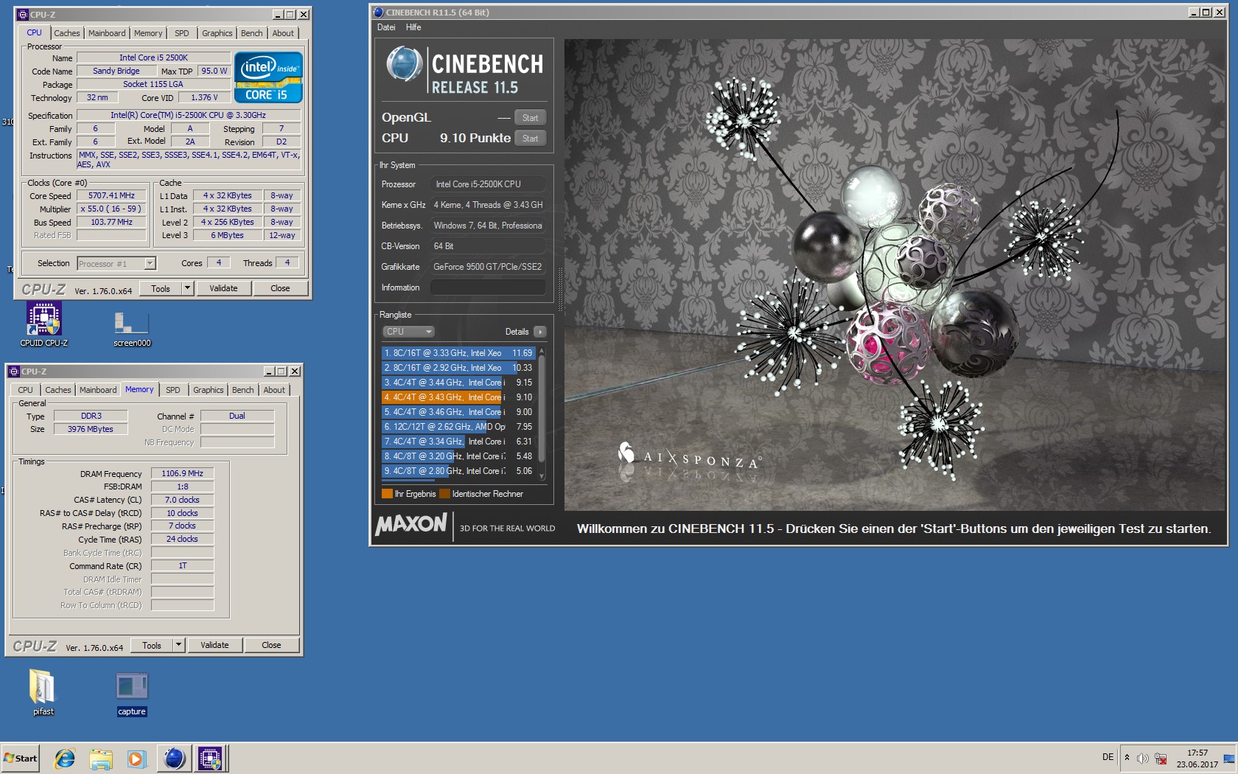
Task: Open SPD tab in Memory CPU-Z window
Action: [x=173, y=390]
